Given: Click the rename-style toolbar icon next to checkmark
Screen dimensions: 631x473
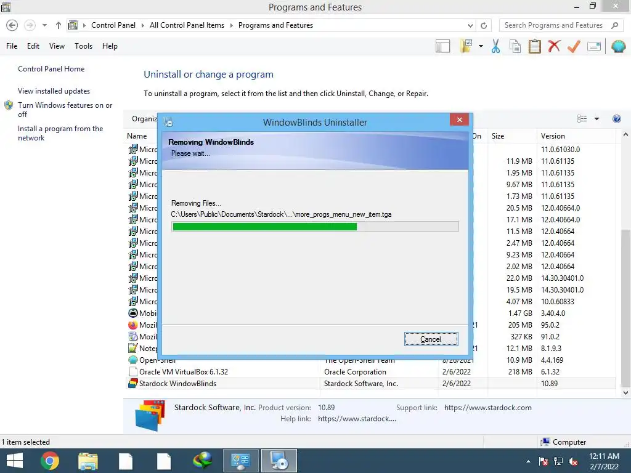Looking at the screenshot, I should click(594, 46).
